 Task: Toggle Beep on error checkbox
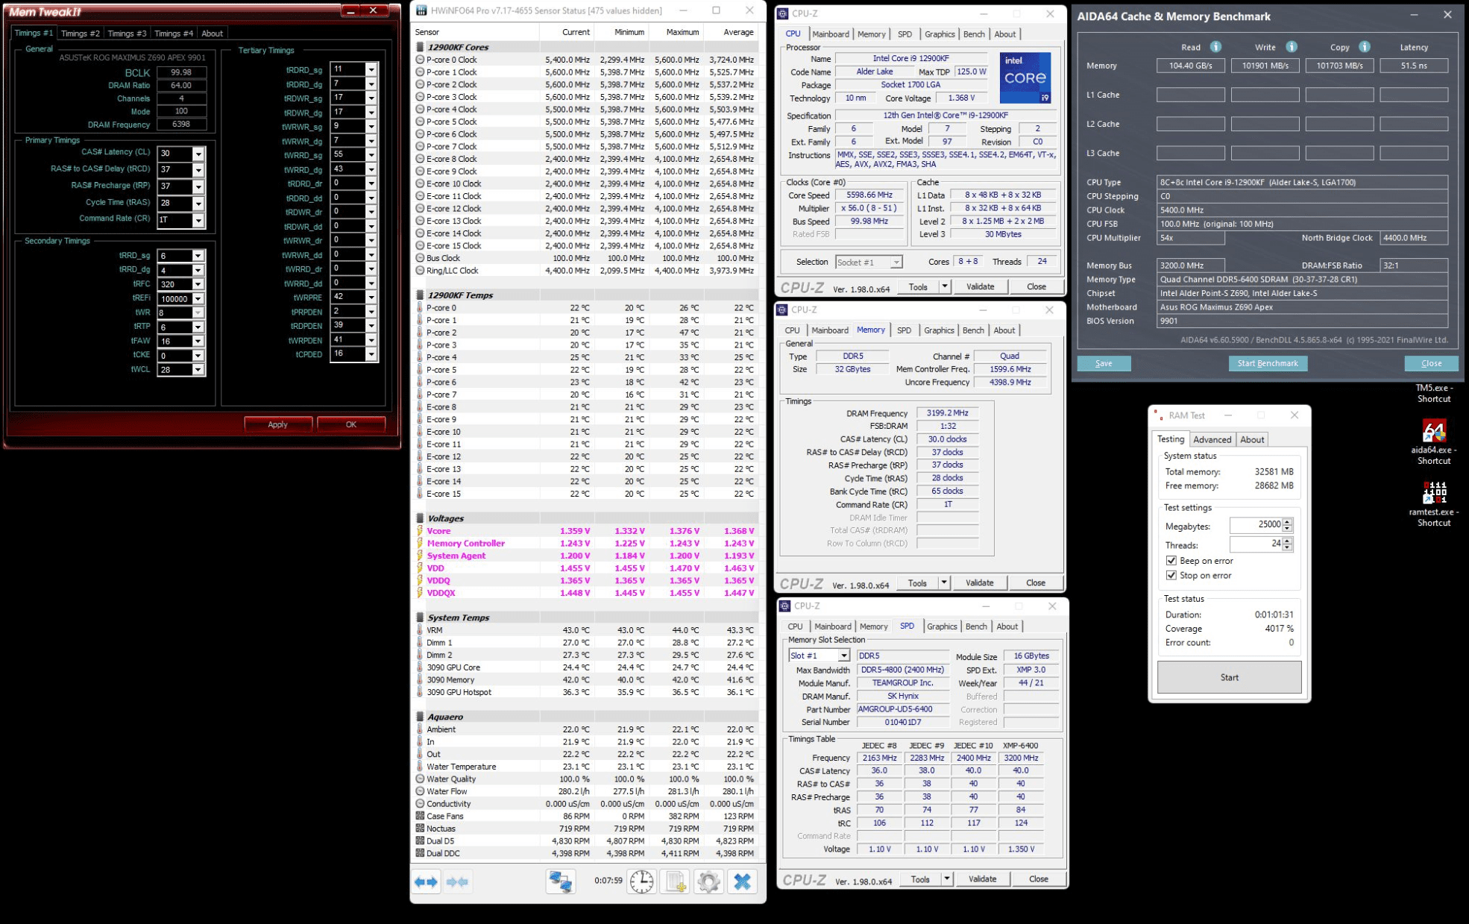pos(1171,561)
